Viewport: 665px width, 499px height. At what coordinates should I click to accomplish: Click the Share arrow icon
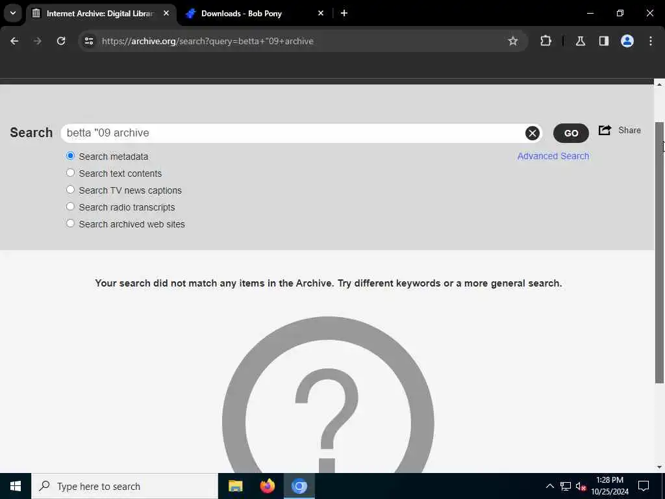(605, 130)
